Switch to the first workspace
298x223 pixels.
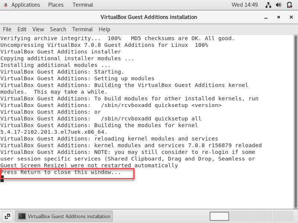[x=219, y=216]
